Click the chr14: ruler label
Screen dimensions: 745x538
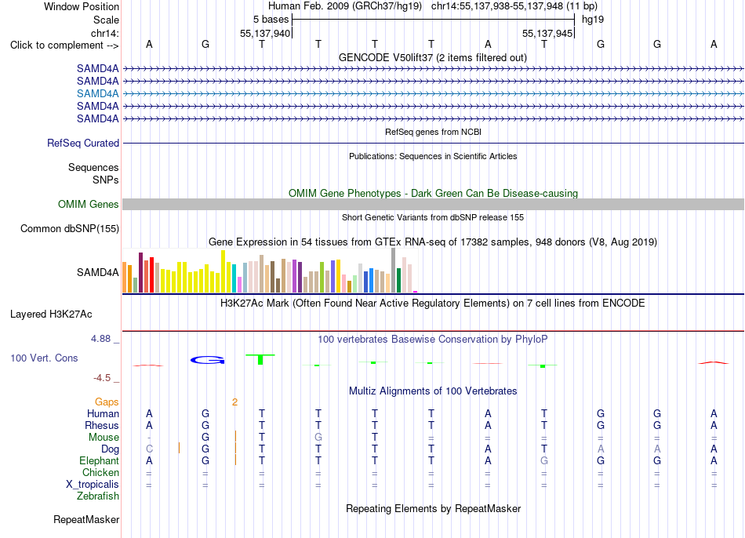(x=105, y=33)
